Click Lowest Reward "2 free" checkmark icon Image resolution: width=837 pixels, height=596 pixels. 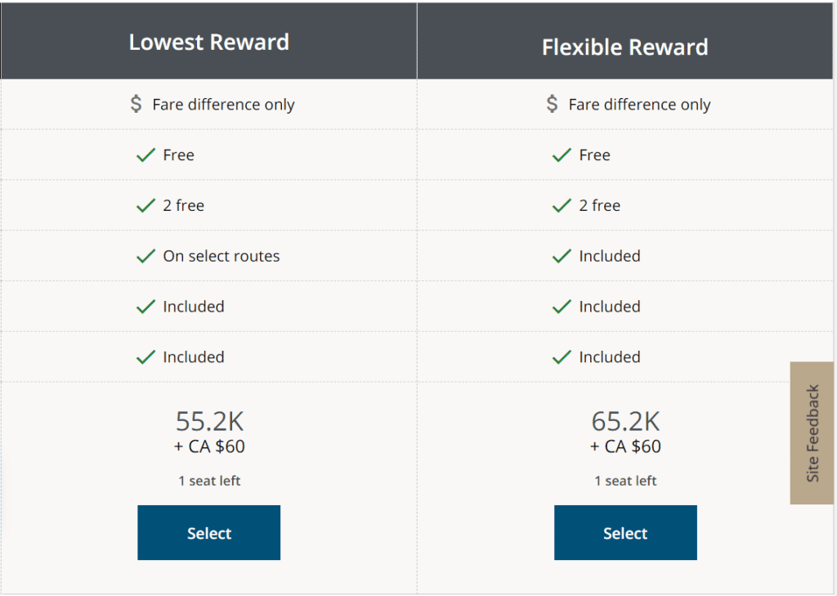point(145,206)
